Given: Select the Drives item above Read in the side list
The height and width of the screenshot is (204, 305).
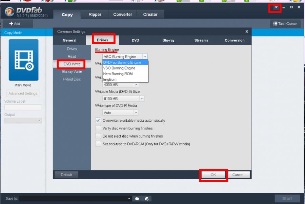Looking at the screenshot, I should pyautogui.click(x=72, y=49).
